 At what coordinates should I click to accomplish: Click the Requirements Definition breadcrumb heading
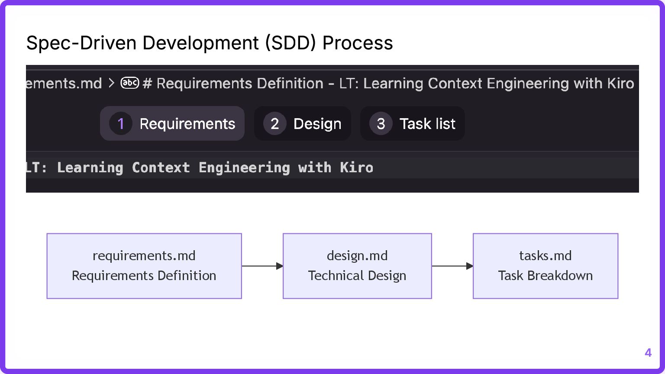[388, 83]
